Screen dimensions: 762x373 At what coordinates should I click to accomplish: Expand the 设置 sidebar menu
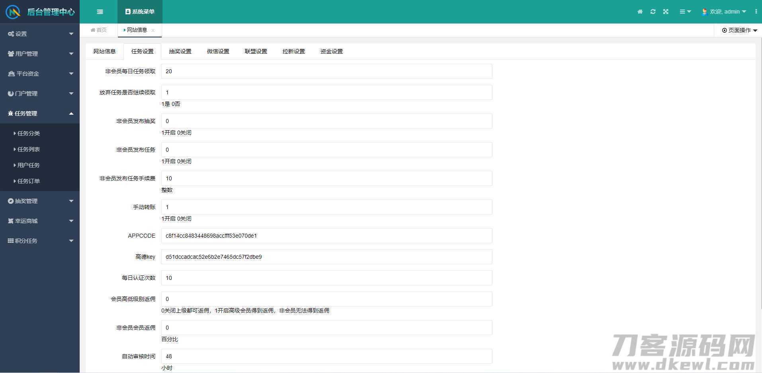point(40,34)
